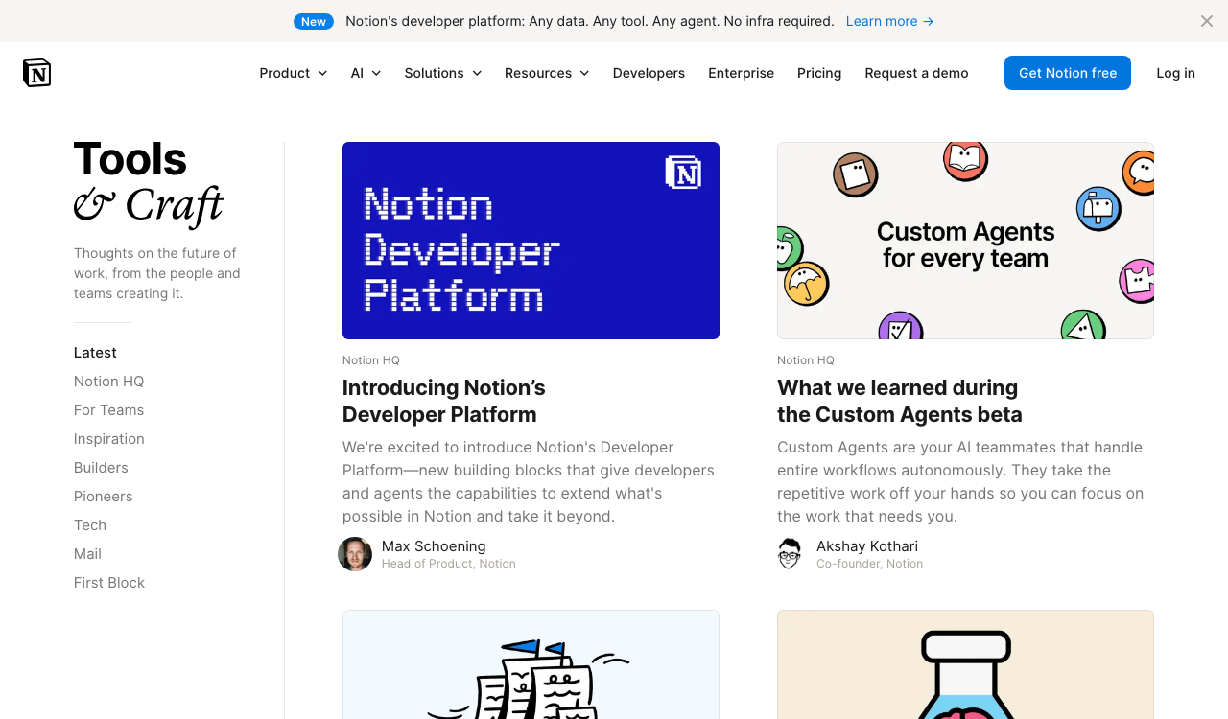Click Request a demo link
Image resolution: width=1228 pixels, height=719 pixels.
916,73
